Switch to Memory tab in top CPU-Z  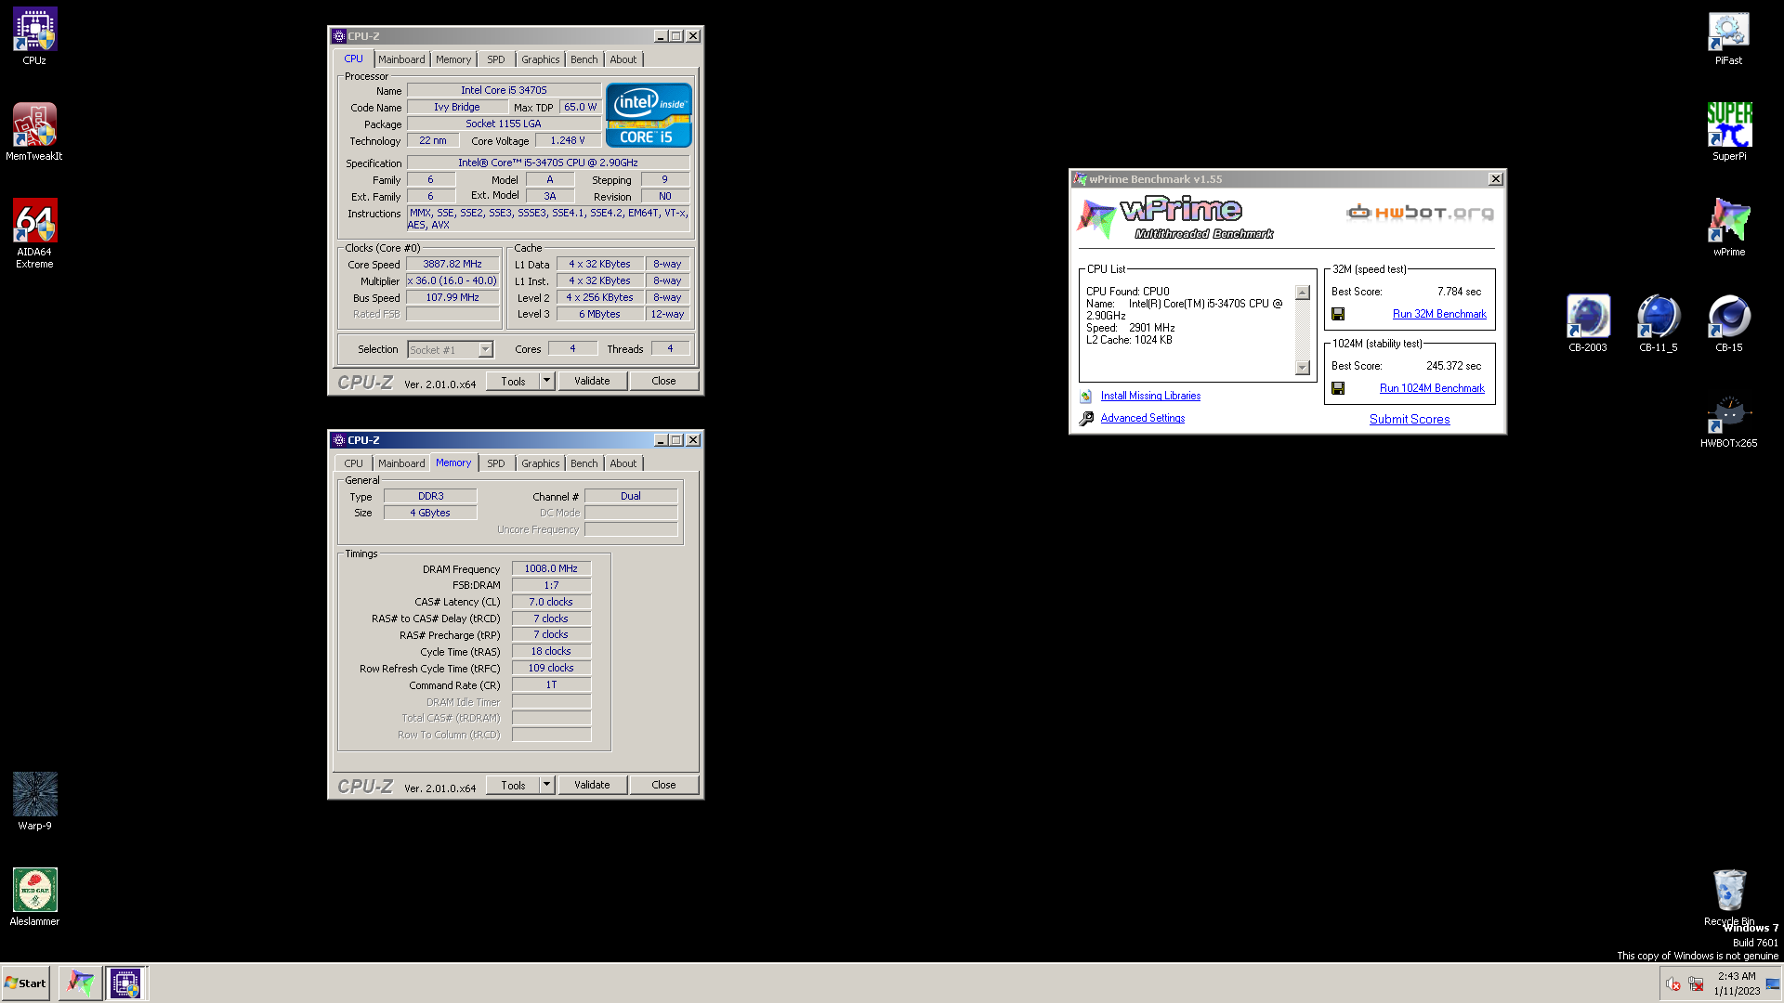click(453, 59)
